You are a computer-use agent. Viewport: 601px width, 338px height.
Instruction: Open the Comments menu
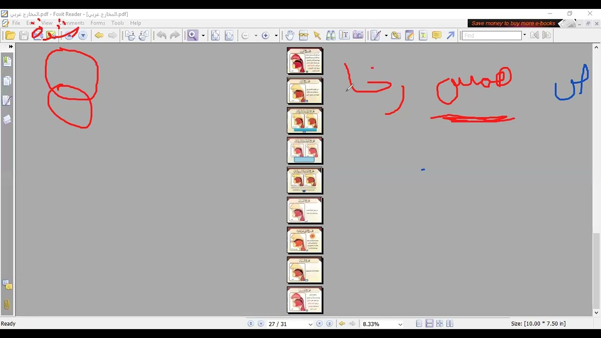point(72,23)
